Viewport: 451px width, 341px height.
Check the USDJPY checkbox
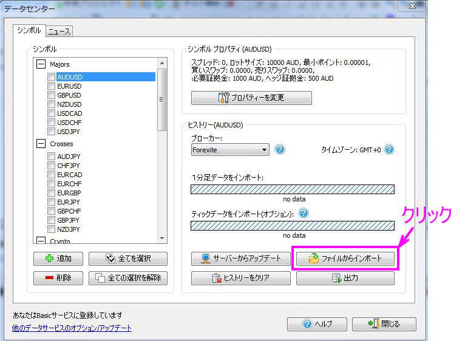tap(51, 132)
